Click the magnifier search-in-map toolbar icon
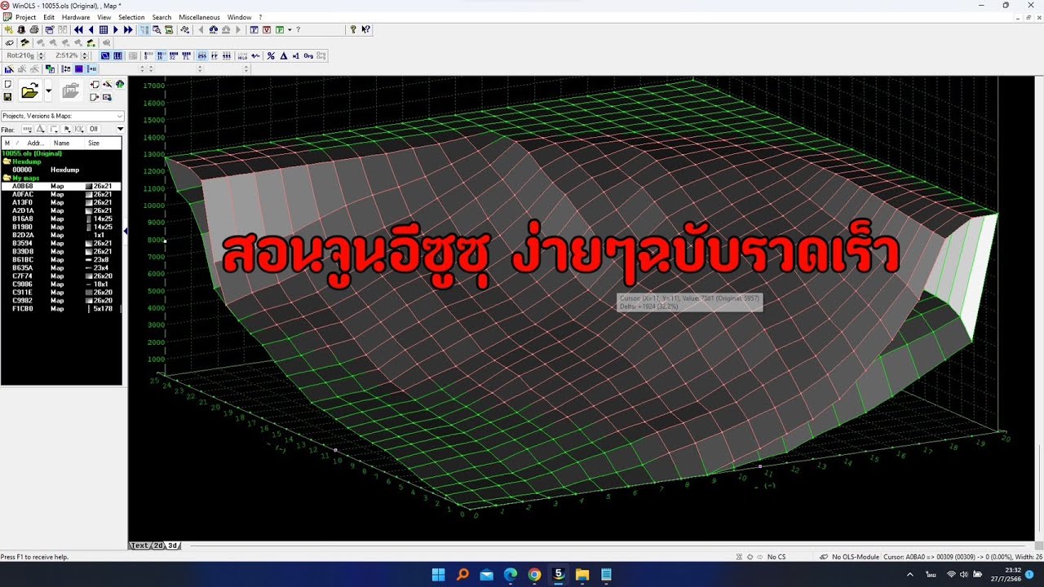1044x587 pixels. [x=157, y=29]
